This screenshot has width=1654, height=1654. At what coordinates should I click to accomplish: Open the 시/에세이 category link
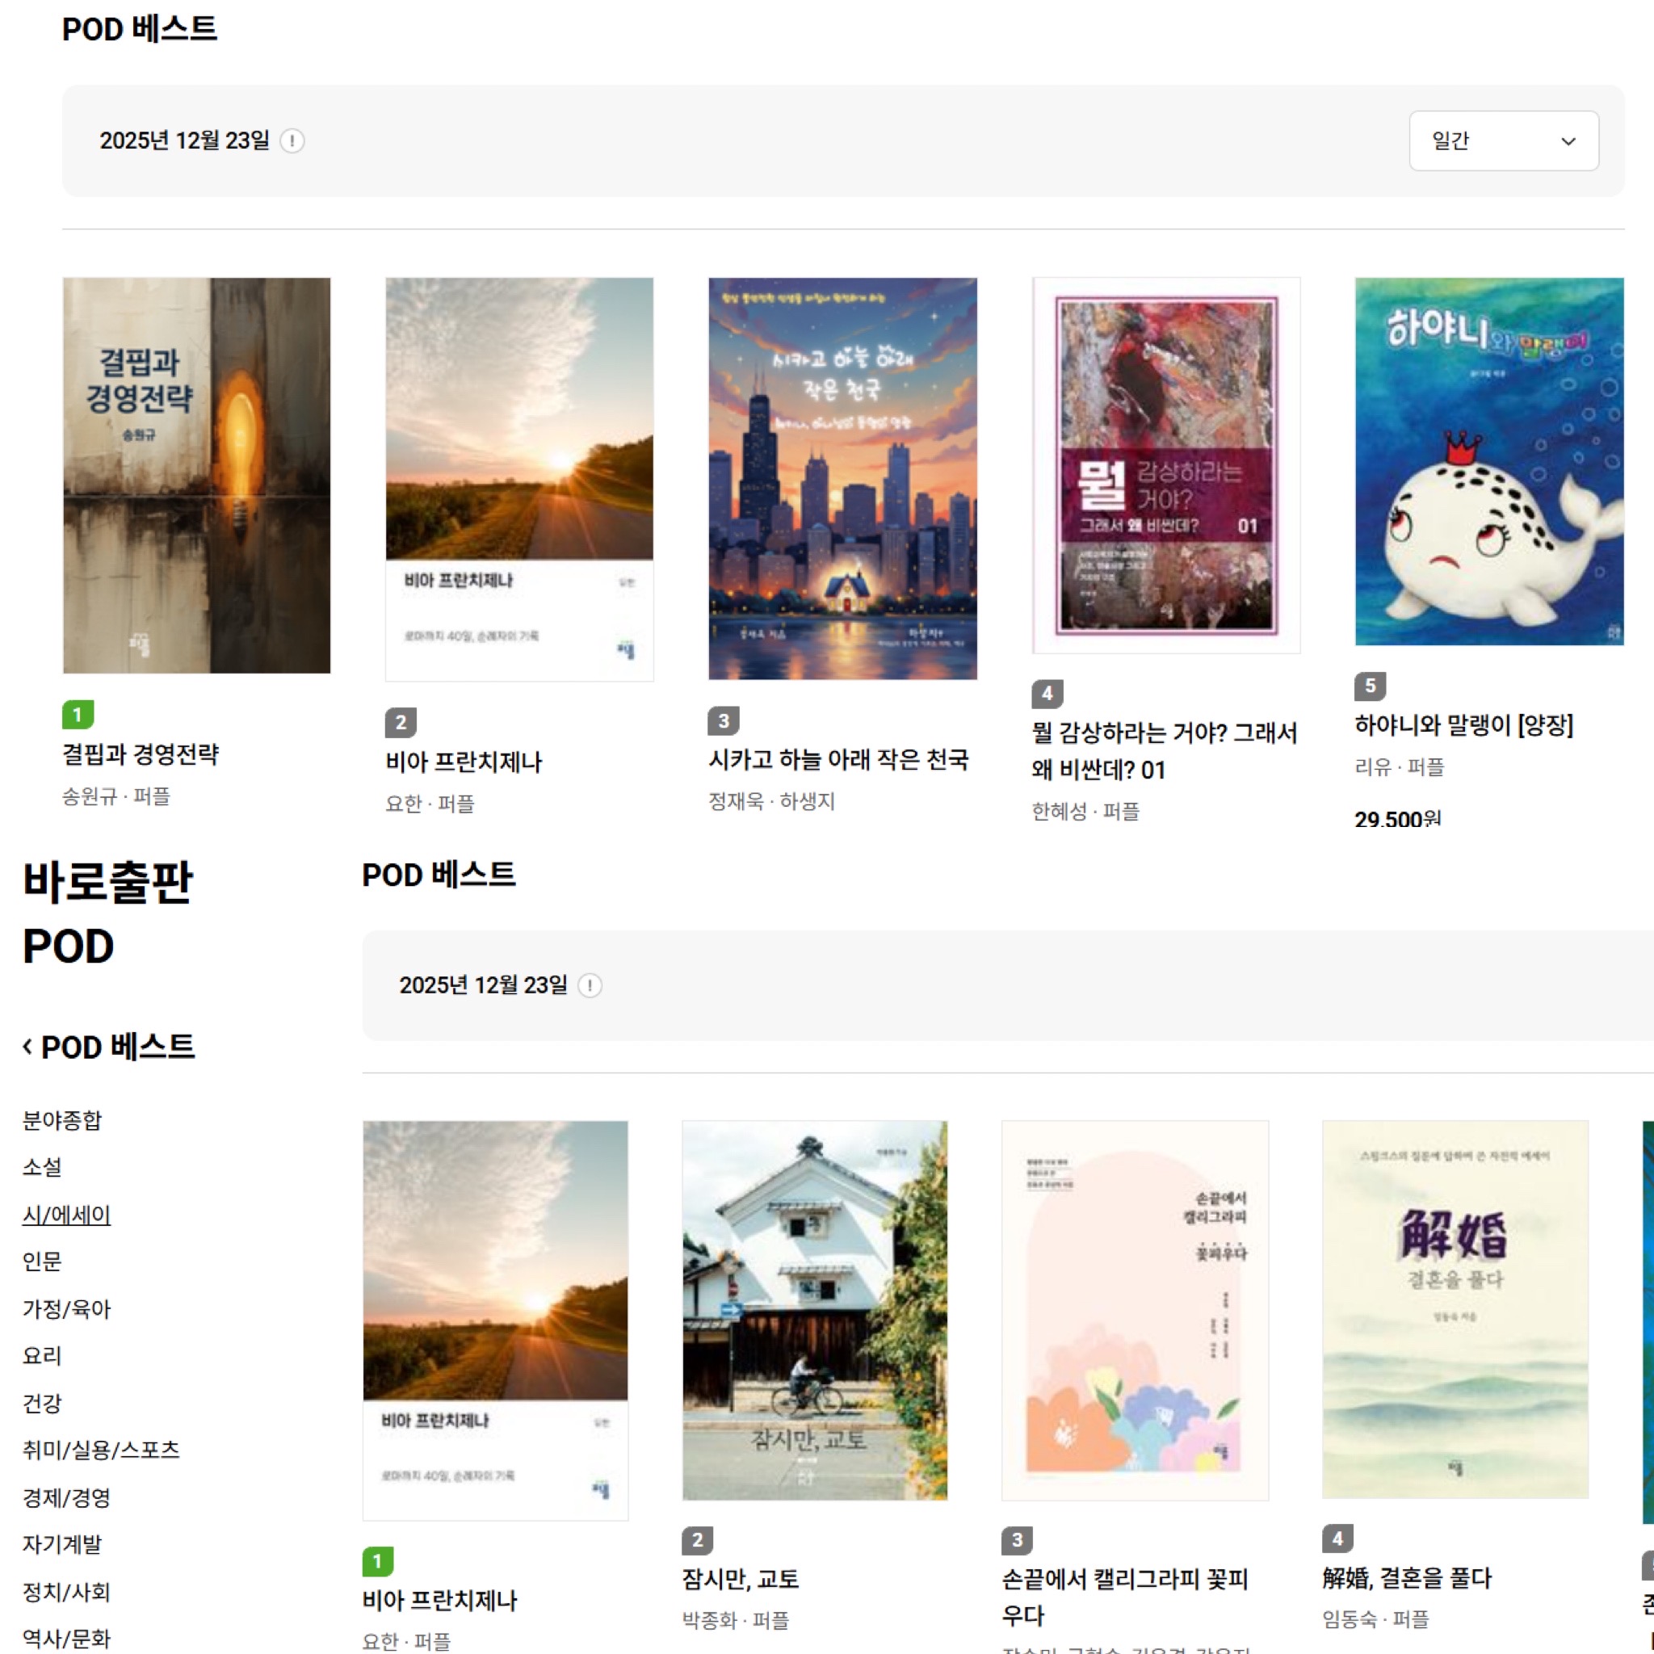pos(66,1214)
